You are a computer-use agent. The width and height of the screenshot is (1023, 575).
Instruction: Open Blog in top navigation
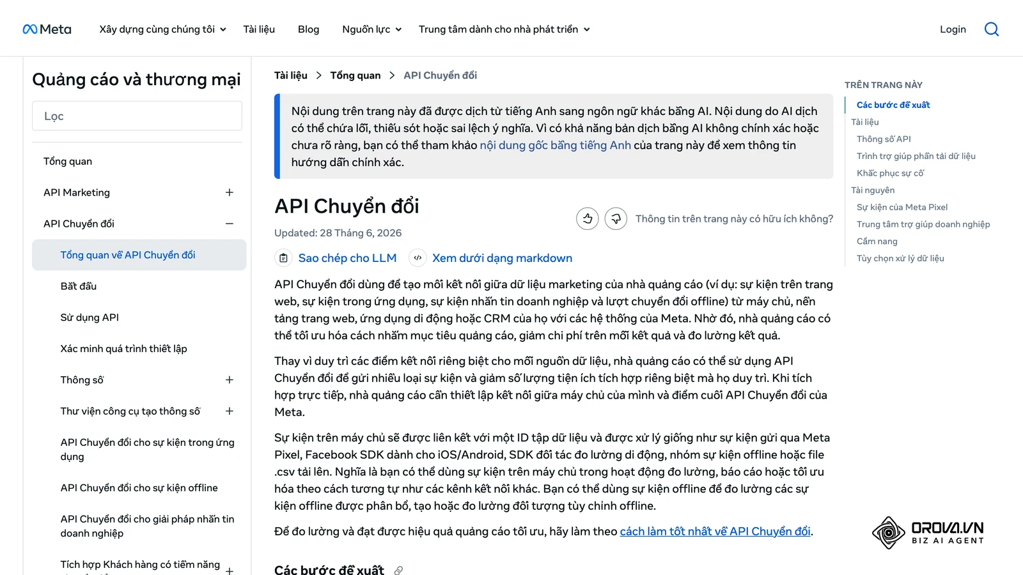coord(308,29)
